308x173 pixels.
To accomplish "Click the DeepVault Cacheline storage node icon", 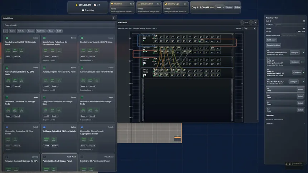I will [7, 97].
